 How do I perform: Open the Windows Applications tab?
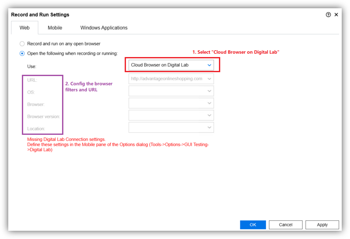pos(104,28)
